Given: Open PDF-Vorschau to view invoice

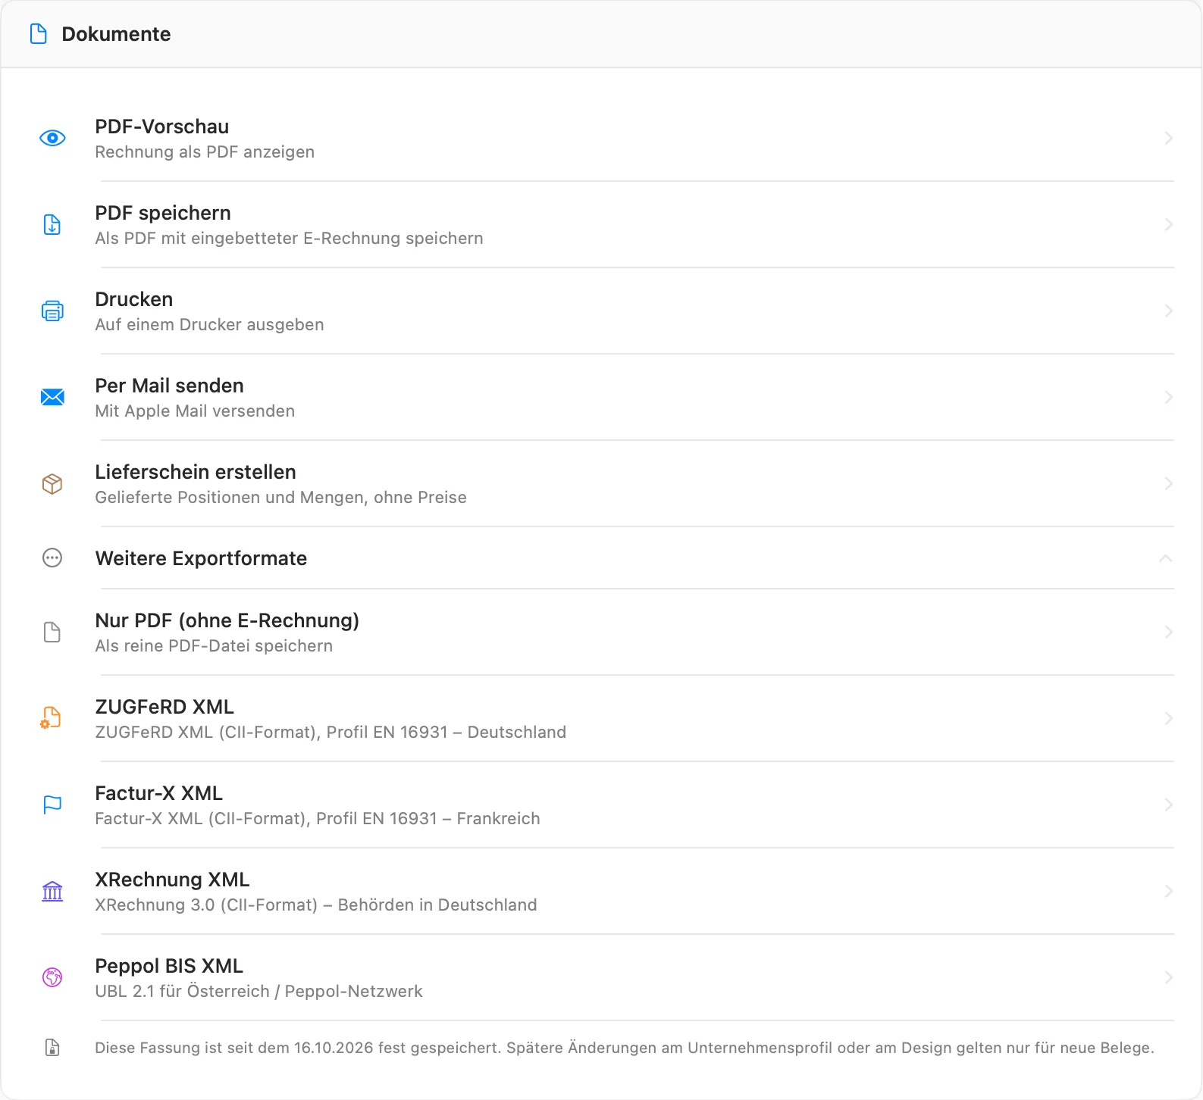Looking at the screenshot, I should click(601, 138).
